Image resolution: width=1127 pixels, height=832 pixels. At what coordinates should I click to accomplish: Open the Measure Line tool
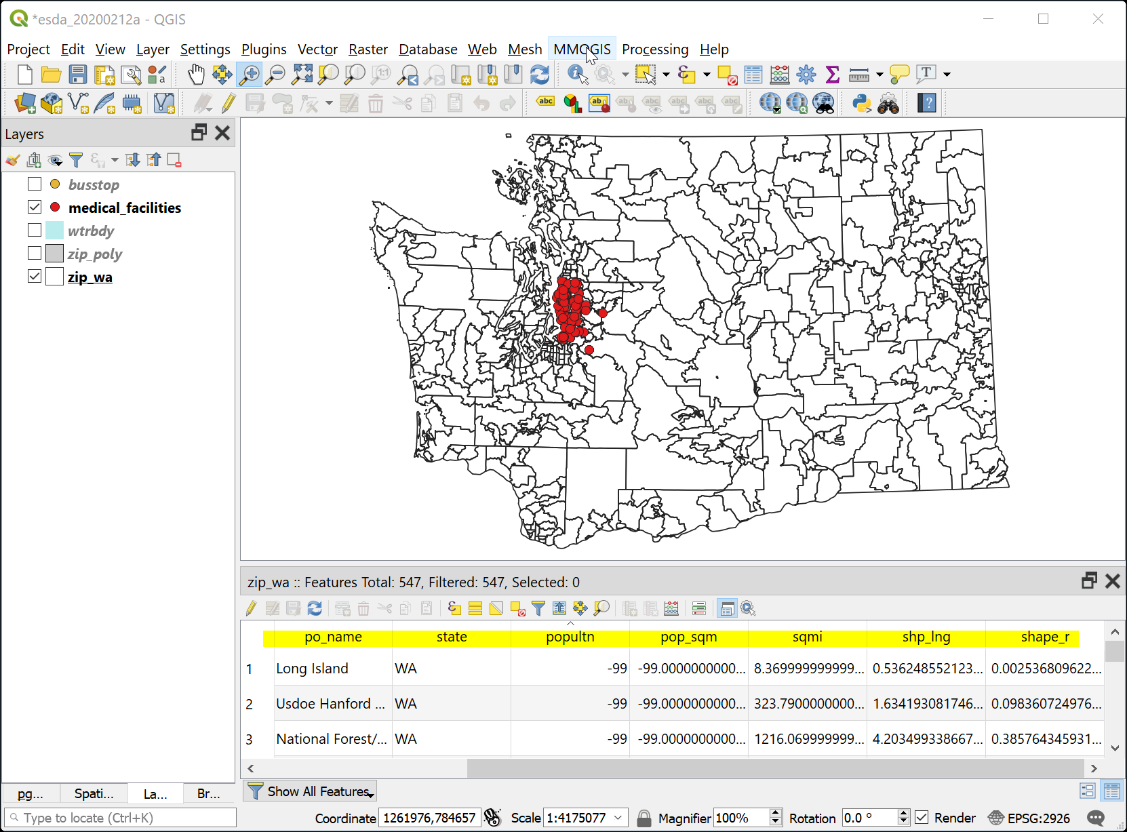pyautogui.click(x=860, y=75)
